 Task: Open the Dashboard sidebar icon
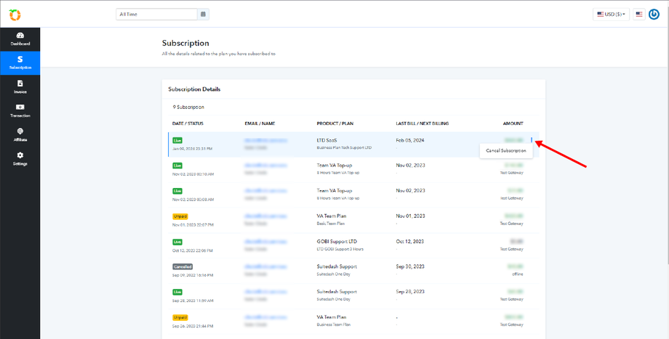(20, 38)
